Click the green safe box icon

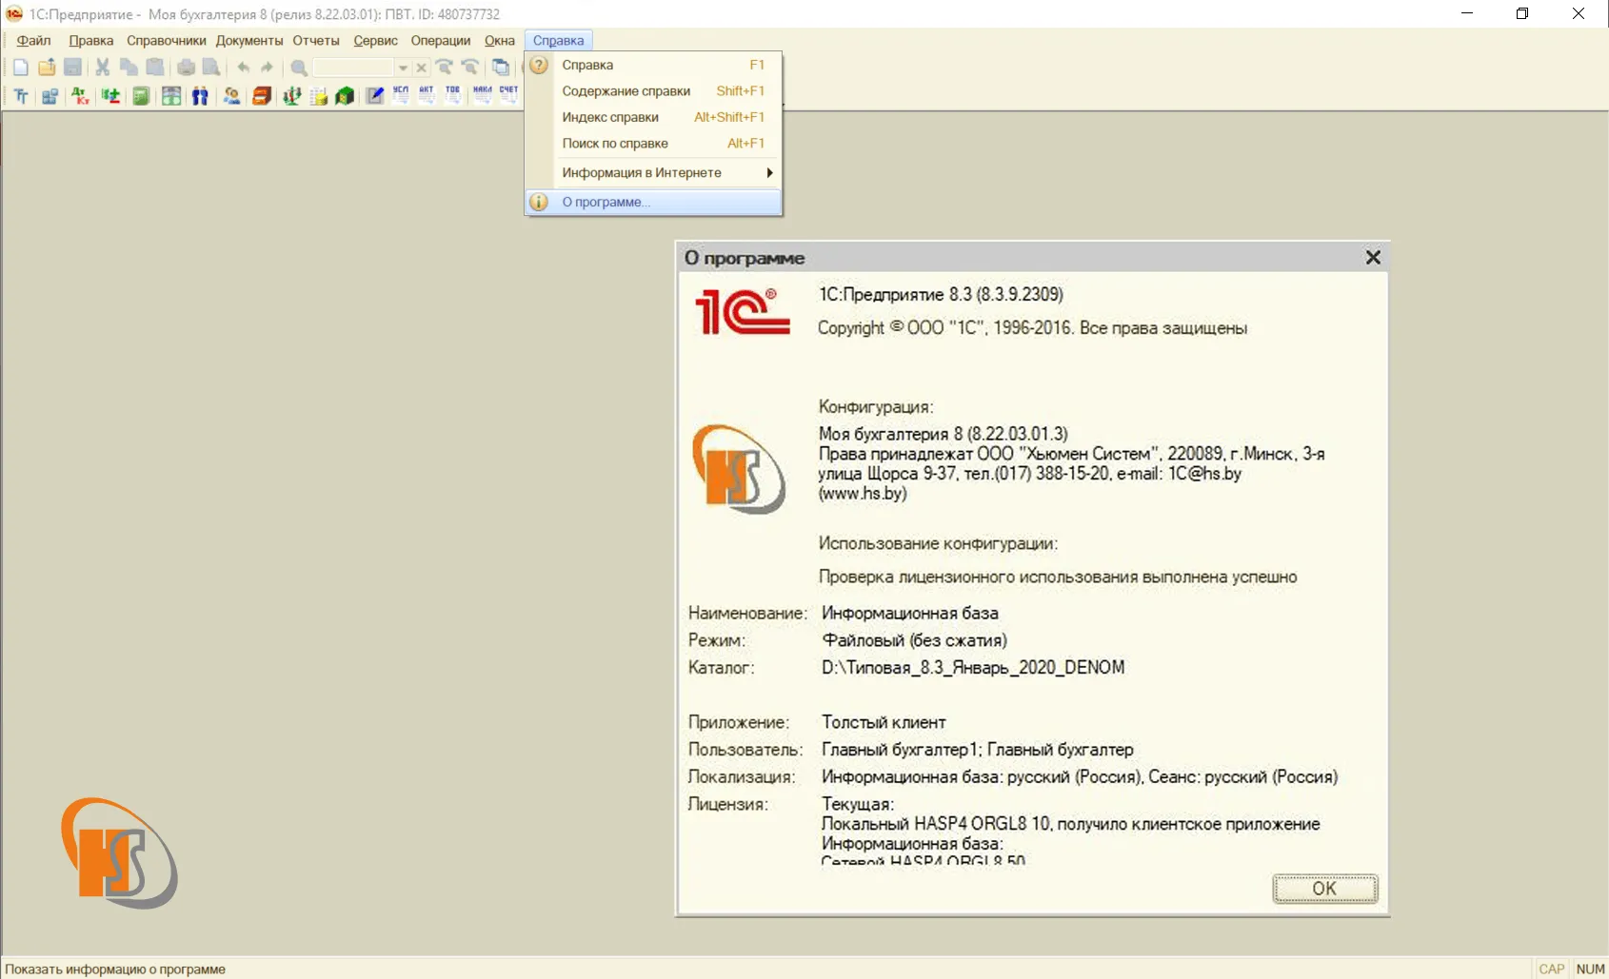pyautogui.click(x=345, y=95)
